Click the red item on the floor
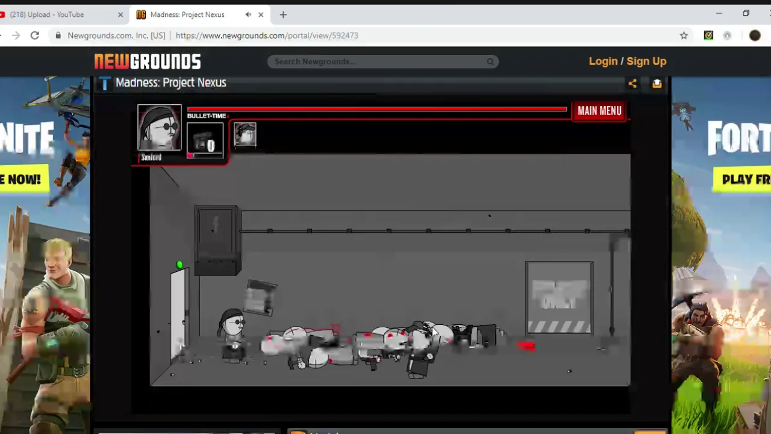 [x=526, y=346]
